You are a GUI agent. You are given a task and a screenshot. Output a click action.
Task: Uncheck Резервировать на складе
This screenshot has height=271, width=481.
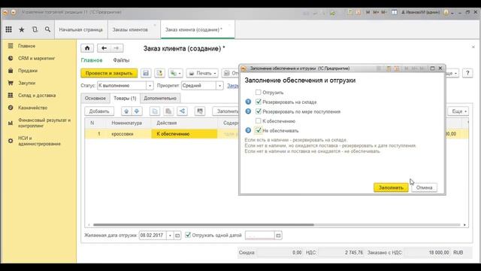click(x=259, y=102)
